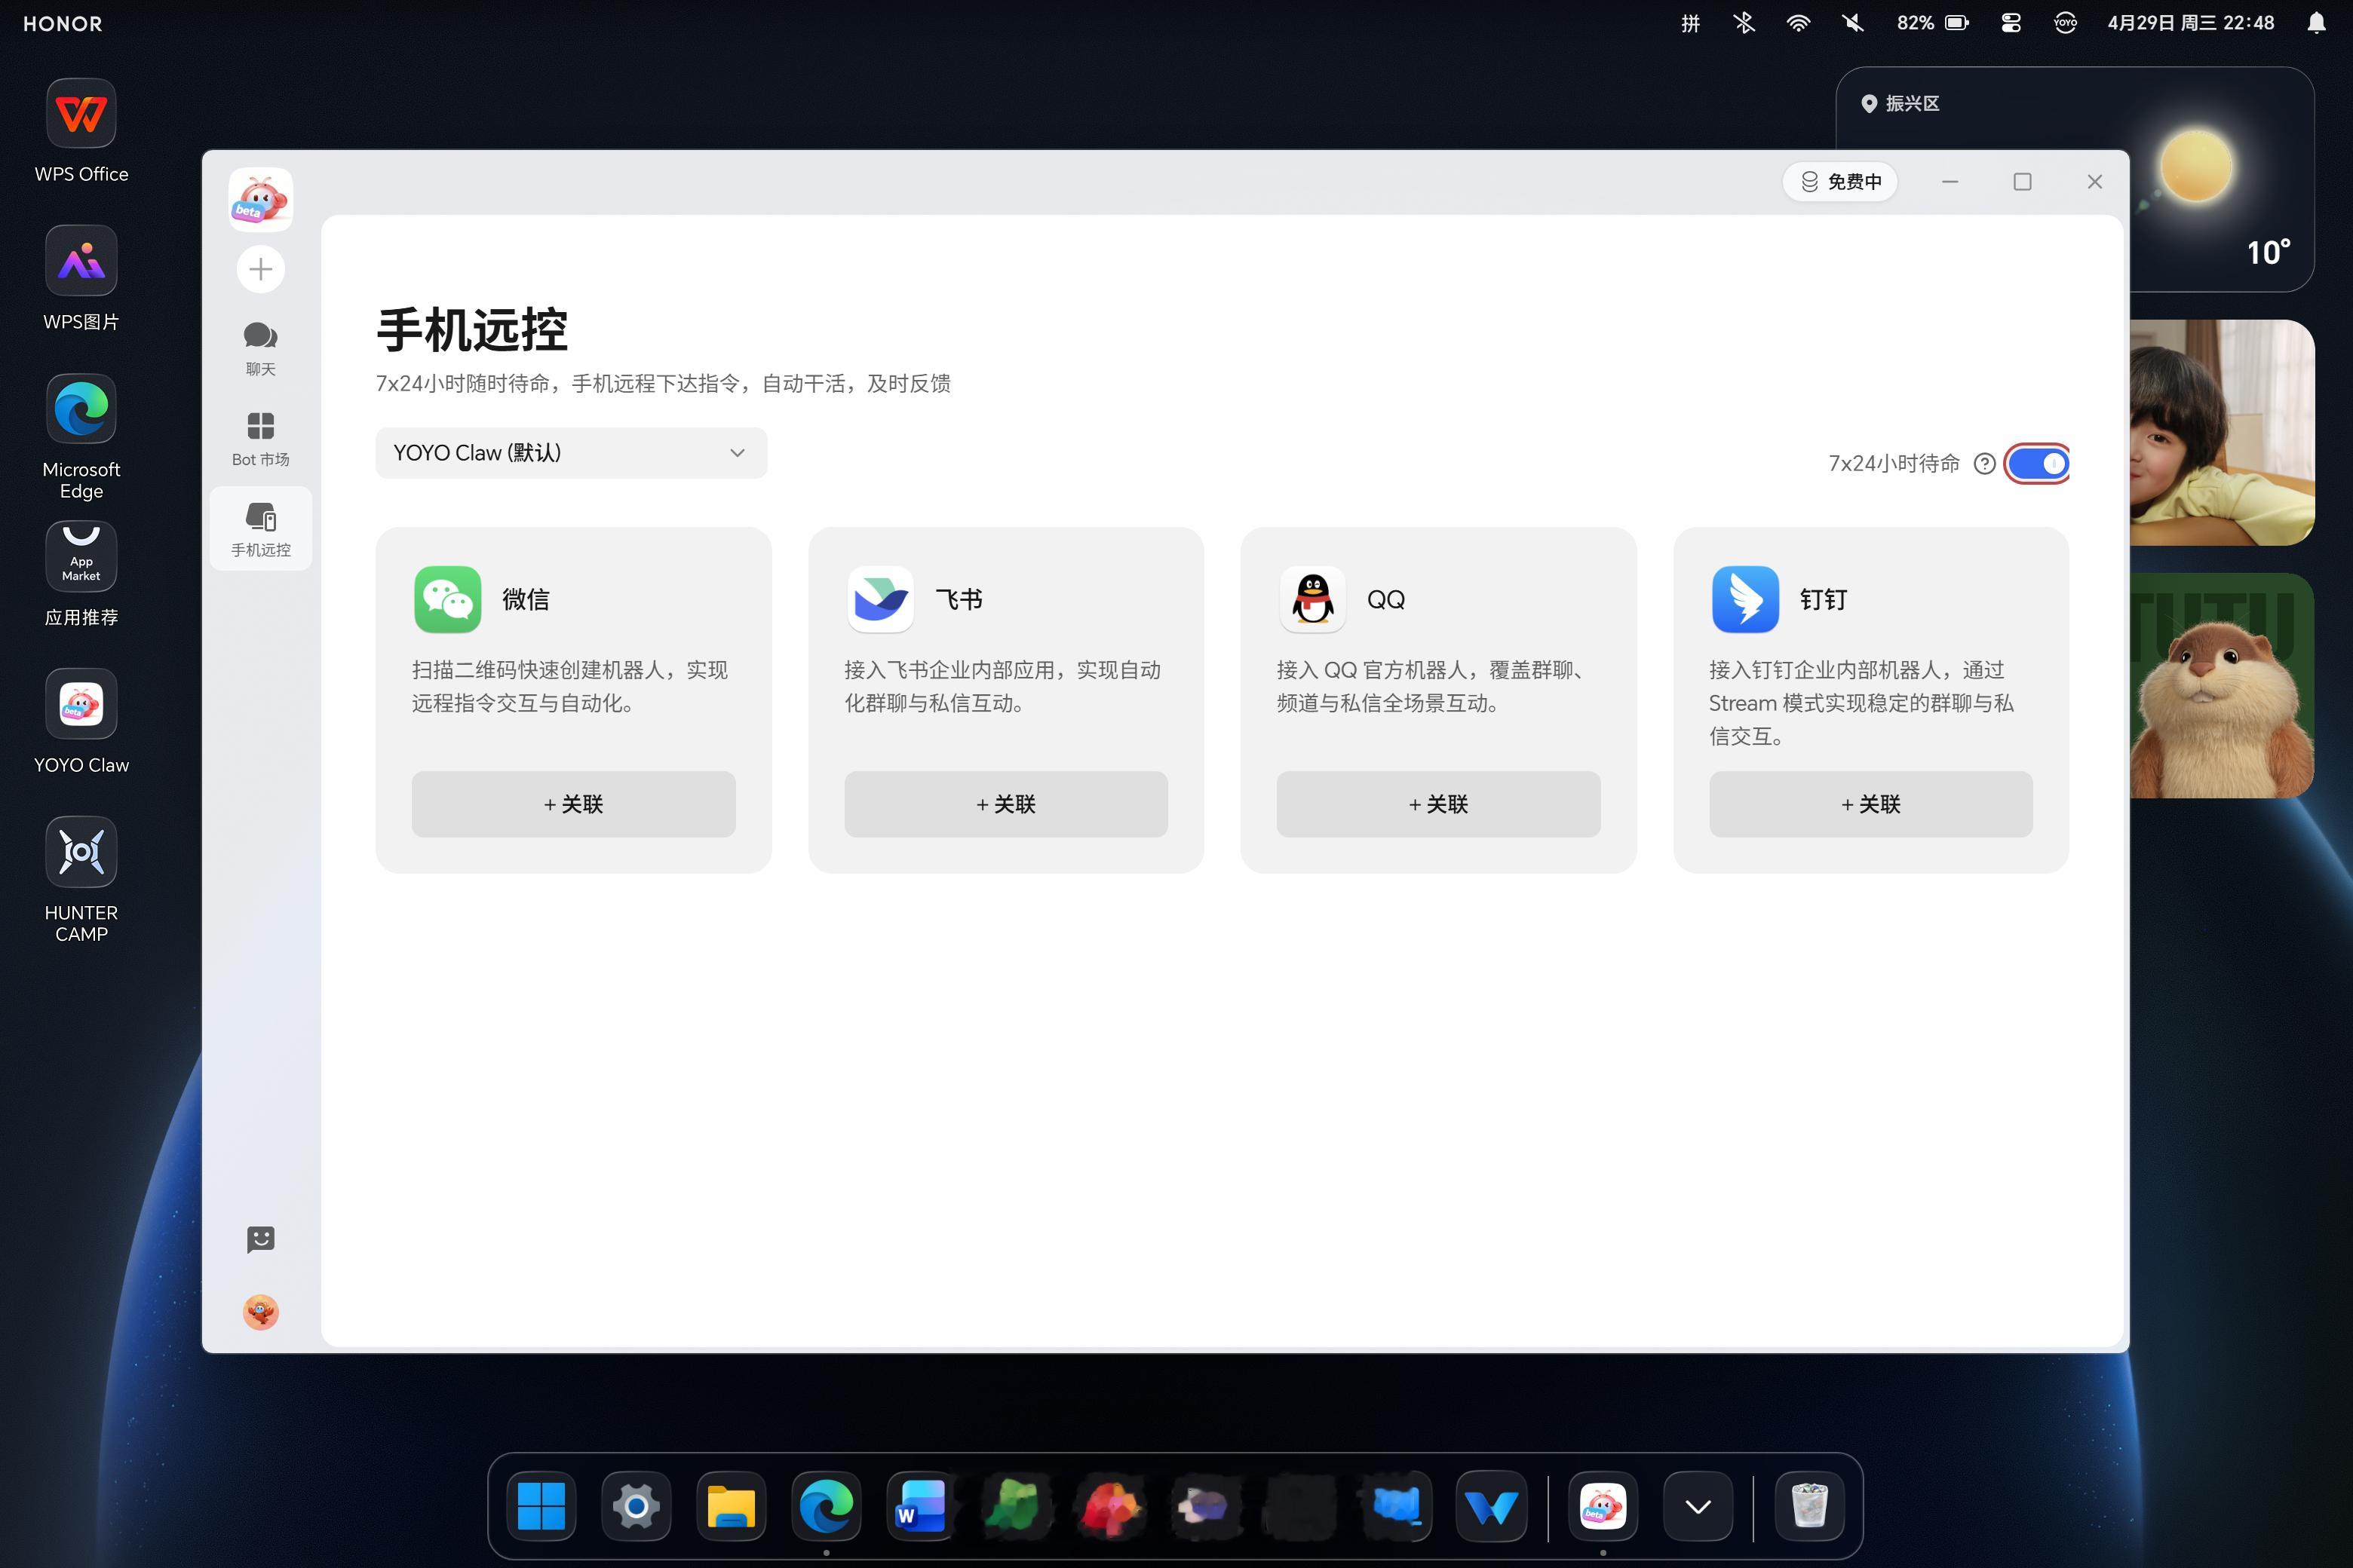Open the notification bell
This screenshot has width=2353, height=1568.
coord(2316,23)
